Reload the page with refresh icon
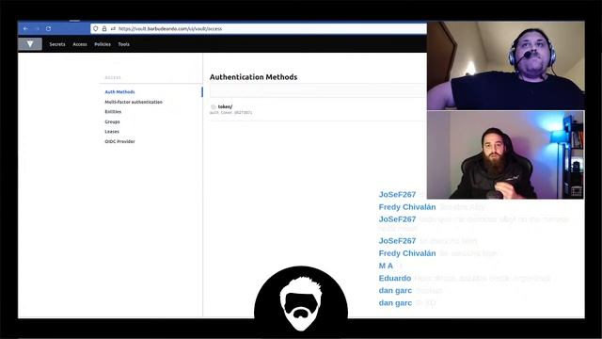The height and width of the screenshot is (339, 602). click(x=48, y=29)
